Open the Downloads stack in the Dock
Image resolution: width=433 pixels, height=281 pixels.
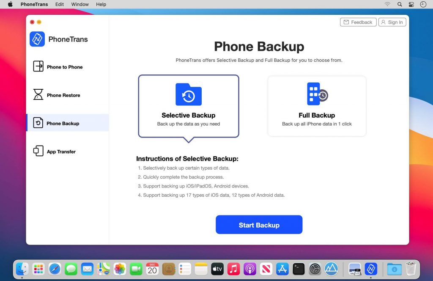coord(394,268)
